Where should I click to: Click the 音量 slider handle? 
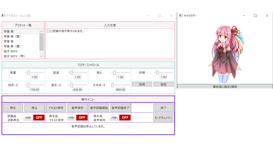(x=28, y=72)
